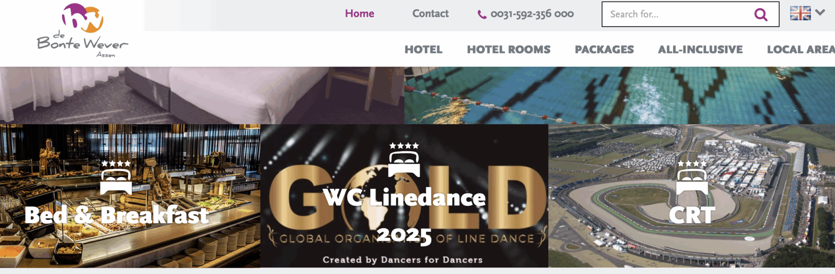This screenshot has height=274, width=835.
Task: Open the LOCAL AREA menu
Action: point(801,50)
